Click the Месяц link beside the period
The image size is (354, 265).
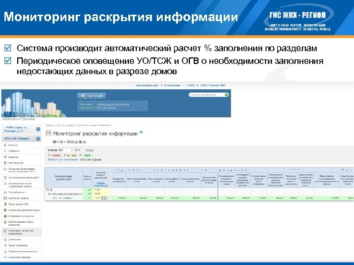pos(89,150)
